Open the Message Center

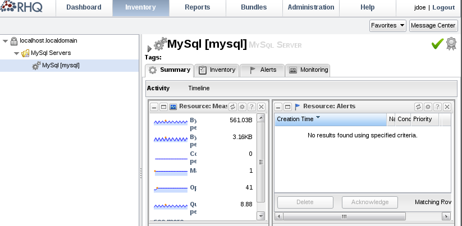(433, 26)
